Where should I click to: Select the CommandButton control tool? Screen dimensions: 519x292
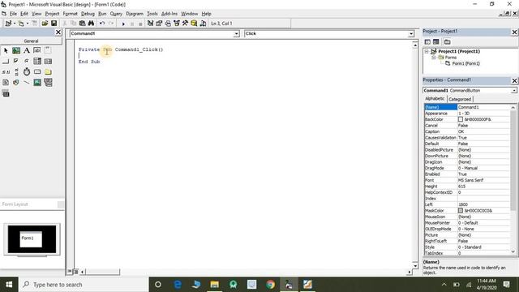(x=6, y=62)
